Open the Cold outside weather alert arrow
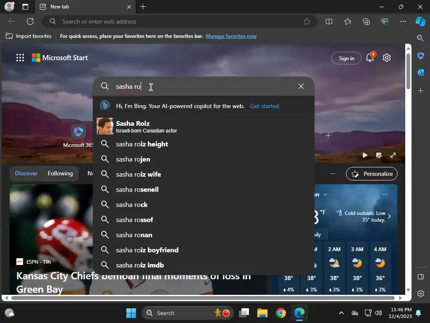This screenshot has height=323, width=430. coord(389,216)
